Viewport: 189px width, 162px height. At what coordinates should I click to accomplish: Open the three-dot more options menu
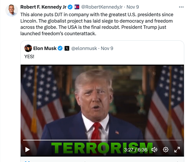pyautogui.click(x=181, y=7)
